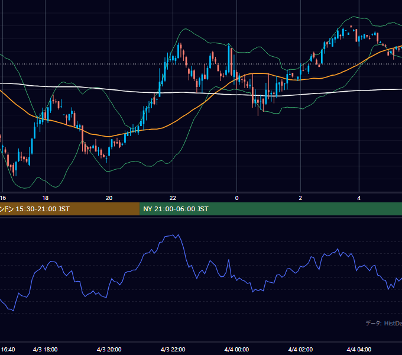Click the 4/3 22:00 time label
The image size is (402, 355).
pos(173,349)
